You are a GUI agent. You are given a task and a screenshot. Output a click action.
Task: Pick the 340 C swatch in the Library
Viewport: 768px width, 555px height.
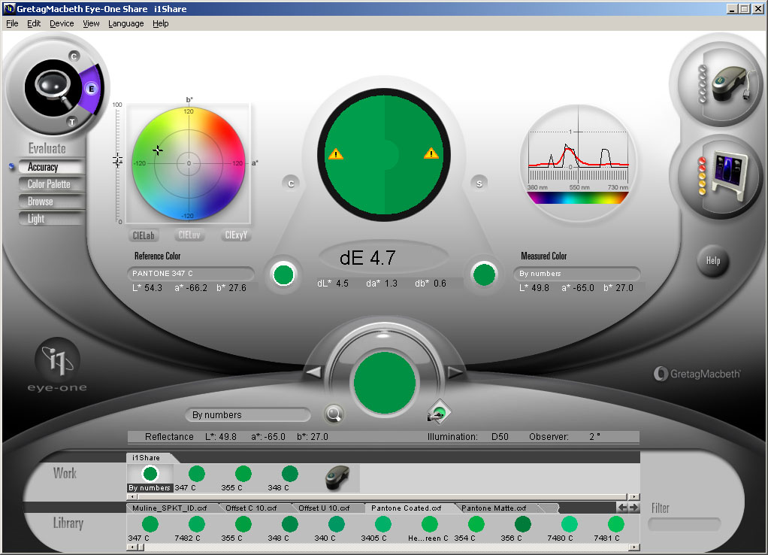(x=336, y=524)
